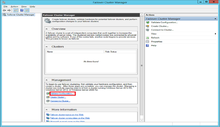Toggle the Action pane toolbar icon
The width and height of the screenshot is (220, 127).
[27, 10]
